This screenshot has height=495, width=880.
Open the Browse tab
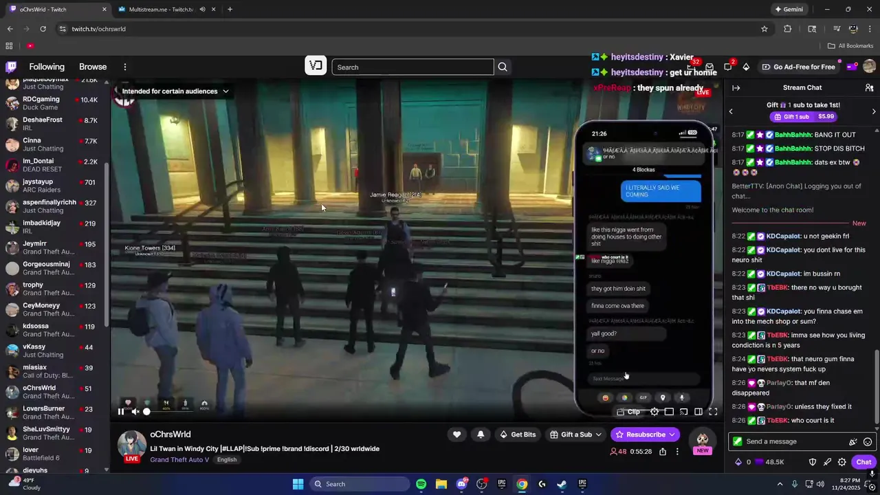[93, 67]
